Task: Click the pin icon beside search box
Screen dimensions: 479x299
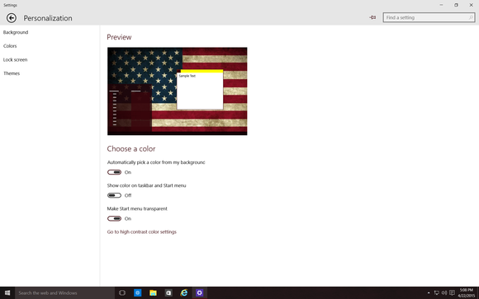Action: [372, 17]
